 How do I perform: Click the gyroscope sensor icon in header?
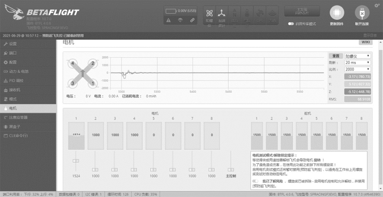[210, 13]
